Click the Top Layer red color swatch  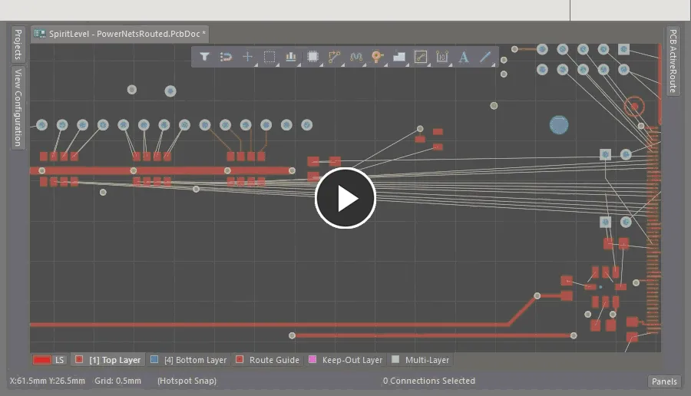click(79, 359)
